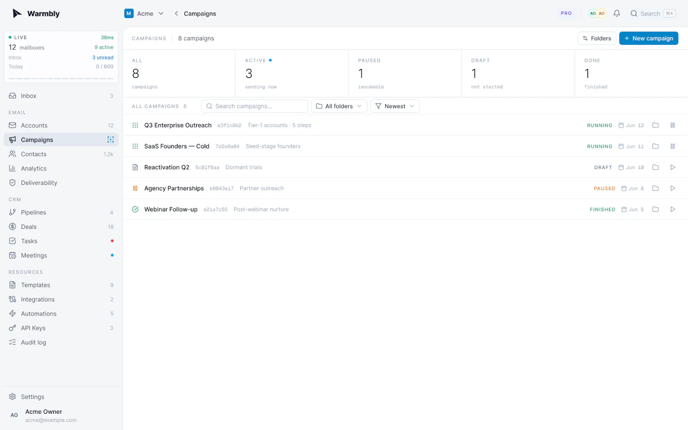The height and width of the screenshot is (430, 688).
Task: Click the running grid icon for Q3 Enterprise Outreach
Action: coord(135,125)
